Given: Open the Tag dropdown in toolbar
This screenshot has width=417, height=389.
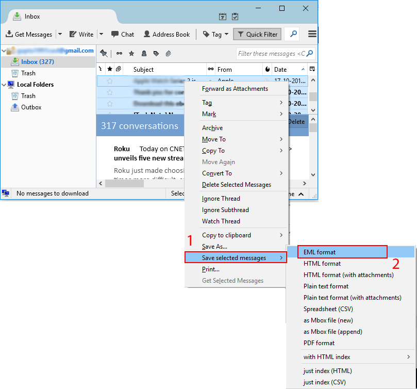Looking at the screenshot, I should 216,34.
